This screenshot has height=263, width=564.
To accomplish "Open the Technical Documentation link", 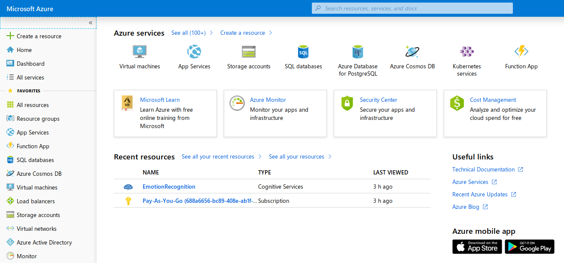I will point(483,169).
